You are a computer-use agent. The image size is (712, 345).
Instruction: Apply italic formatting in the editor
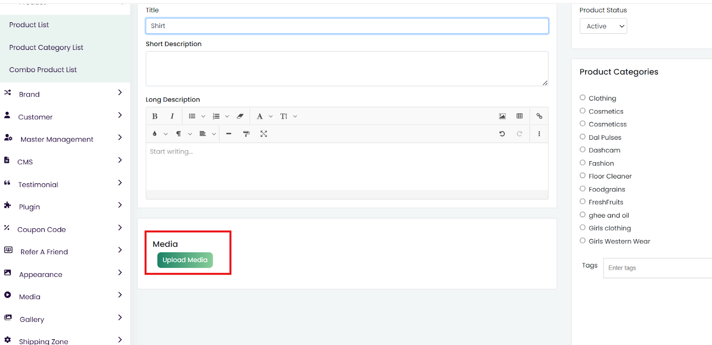172,116
